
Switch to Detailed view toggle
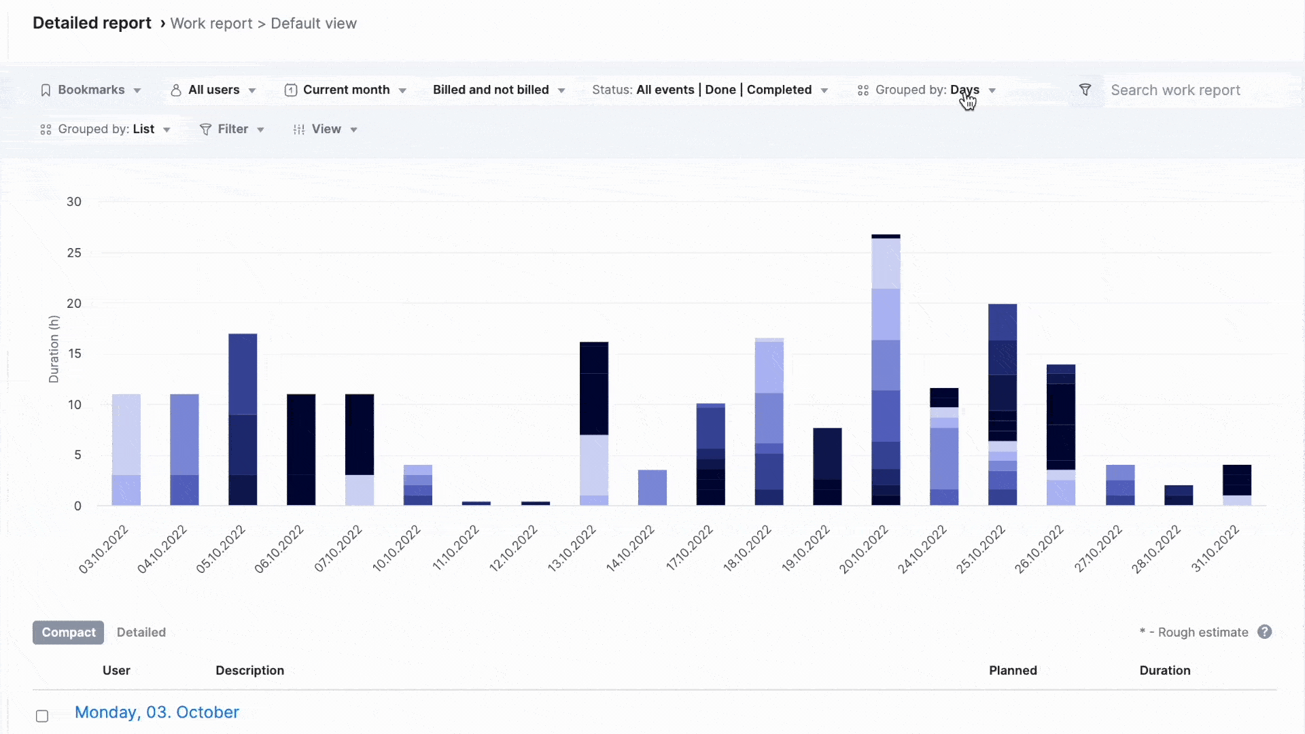(141, 632)
